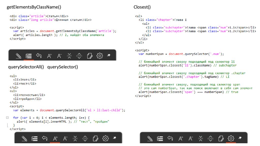
Task: Increase font size in getElementsByClassName toolbar
Action: [x=49, y=56]
